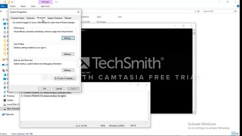242x136 pixels.
Task: Switch to the System Protection tab
Action: (x=55, y=18)
